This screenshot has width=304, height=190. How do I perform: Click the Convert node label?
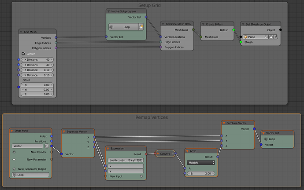click(165, 153)
